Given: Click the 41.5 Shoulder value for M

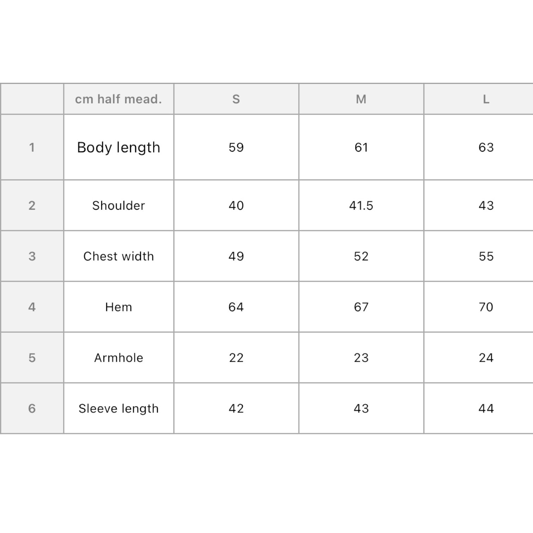Looking at the screenshot, I should coord(361,206).
